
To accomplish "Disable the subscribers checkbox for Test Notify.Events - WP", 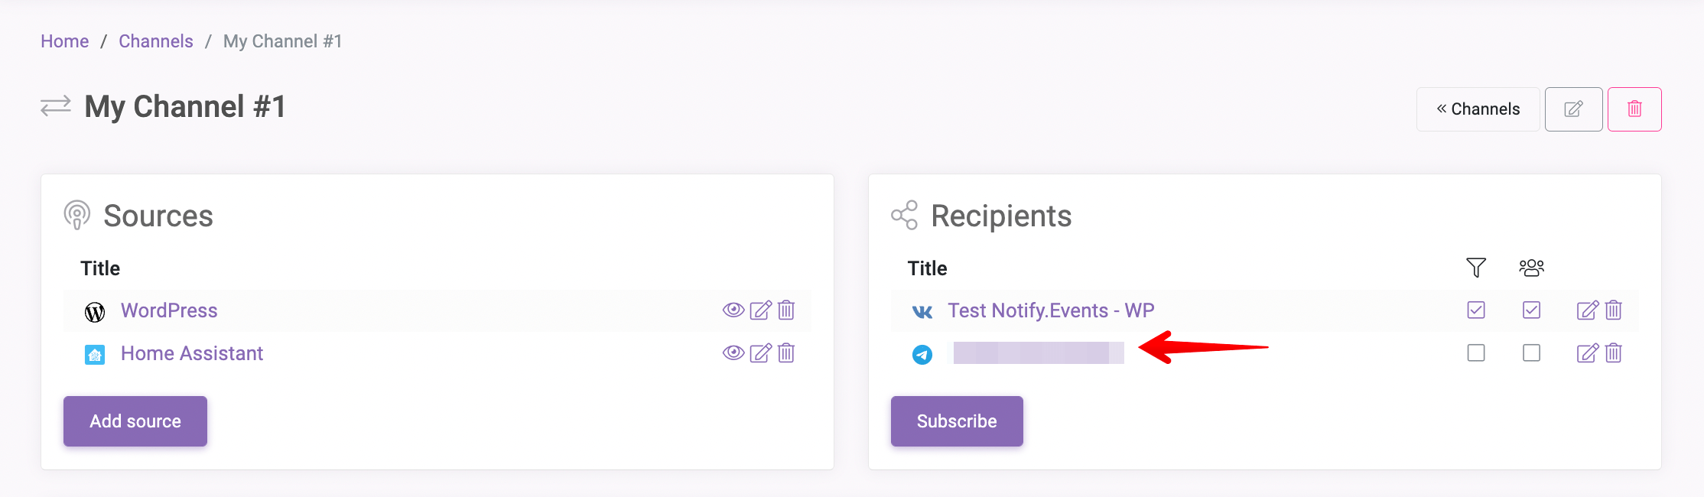I will tap(1531, 310).
